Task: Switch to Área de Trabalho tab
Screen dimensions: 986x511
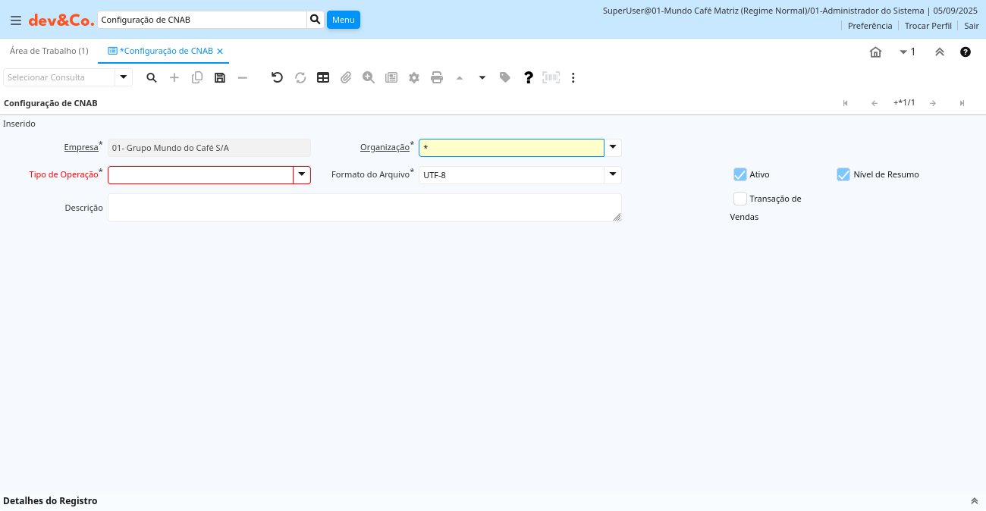Action: pos(49,51)
